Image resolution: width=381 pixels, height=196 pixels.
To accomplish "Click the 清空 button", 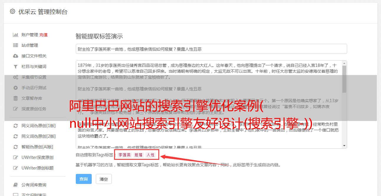I will point(104,179).
